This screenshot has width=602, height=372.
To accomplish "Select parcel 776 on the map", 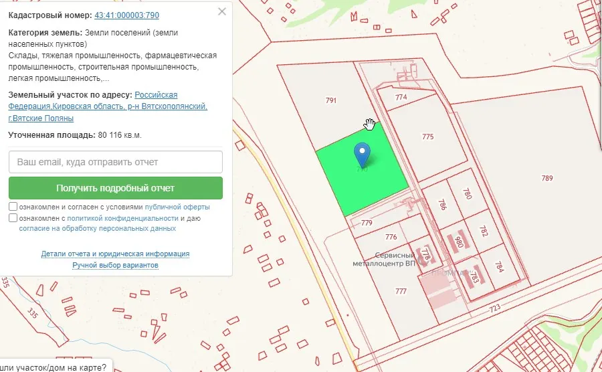I will pyautogui.click(x=391, y=237).
